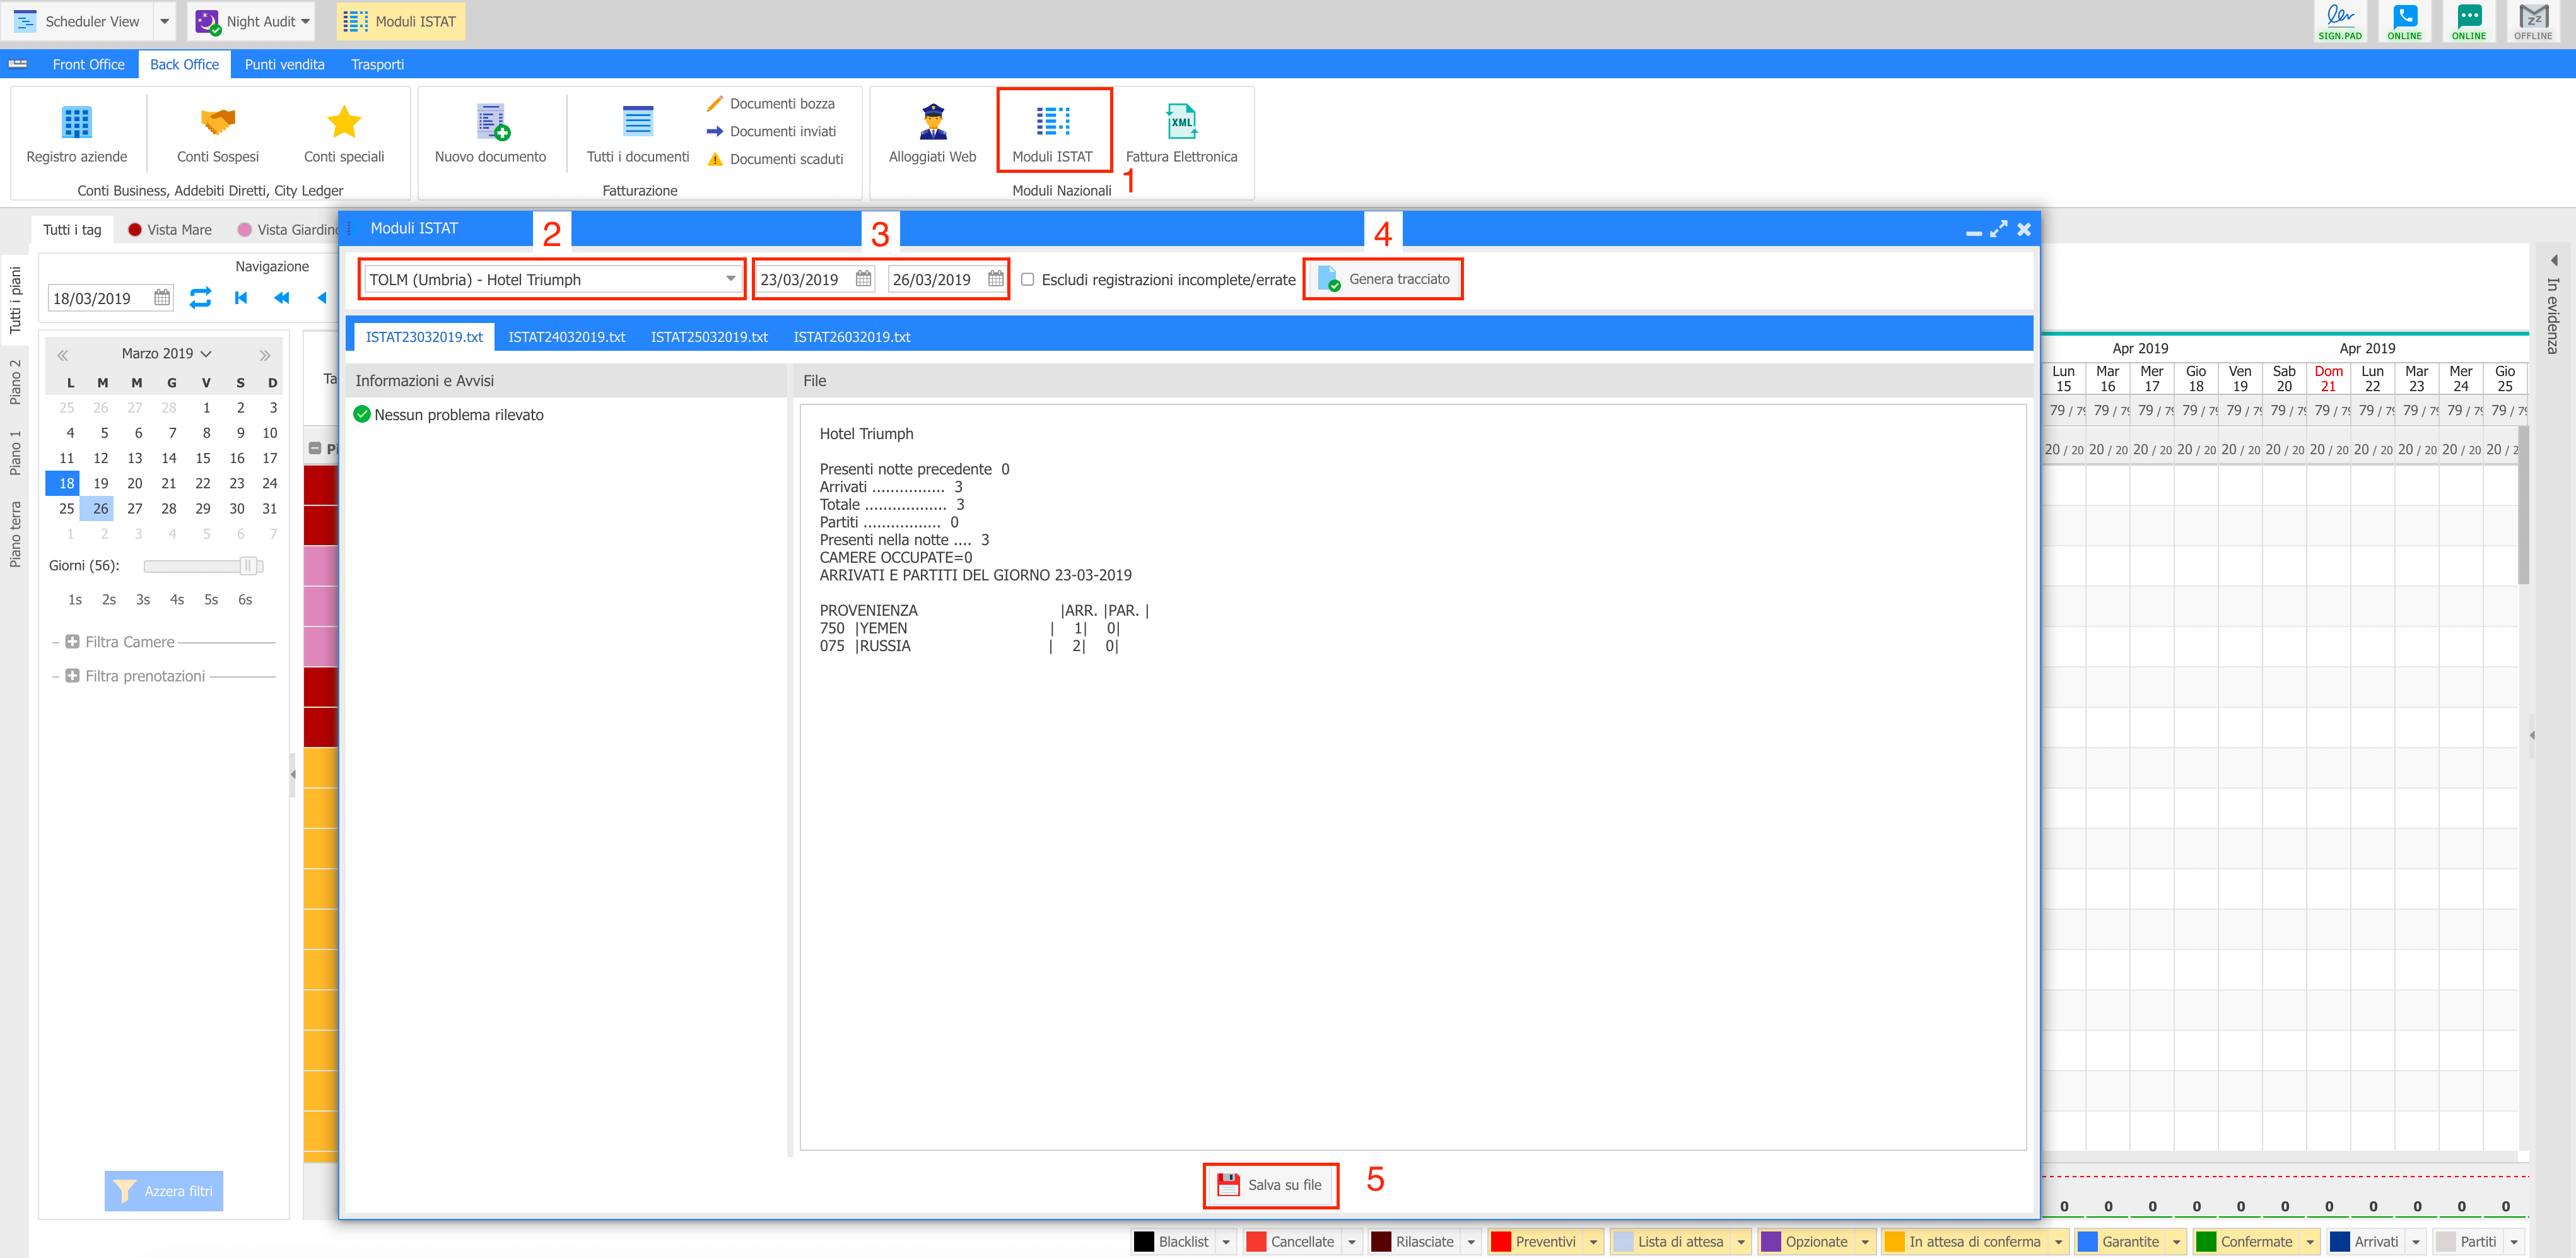Open Confermate legend dropdown arrow
The image size is (2576, 1258).
2310,1242
